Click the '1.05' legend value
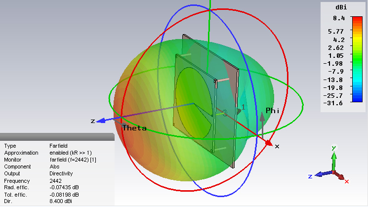Image resolution: width=368 pixels, height=207 pixels. click(335, 56)
